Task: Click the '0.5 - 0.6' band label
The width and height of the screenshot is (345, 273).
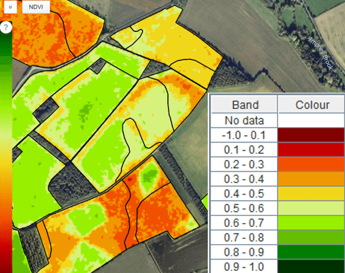Action: [x=244, y=208]
